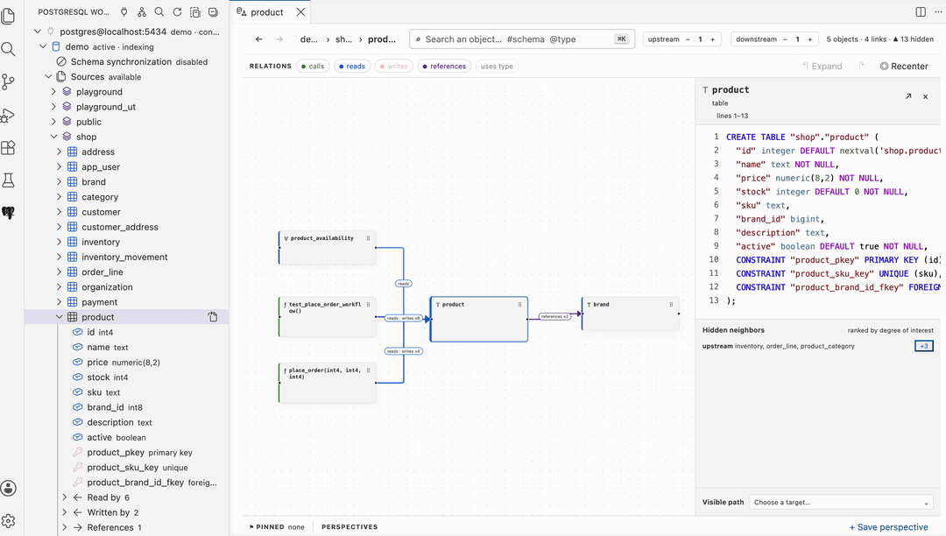Decrease the upstream depth
The image size is (946, 536).
coord(688,39)
